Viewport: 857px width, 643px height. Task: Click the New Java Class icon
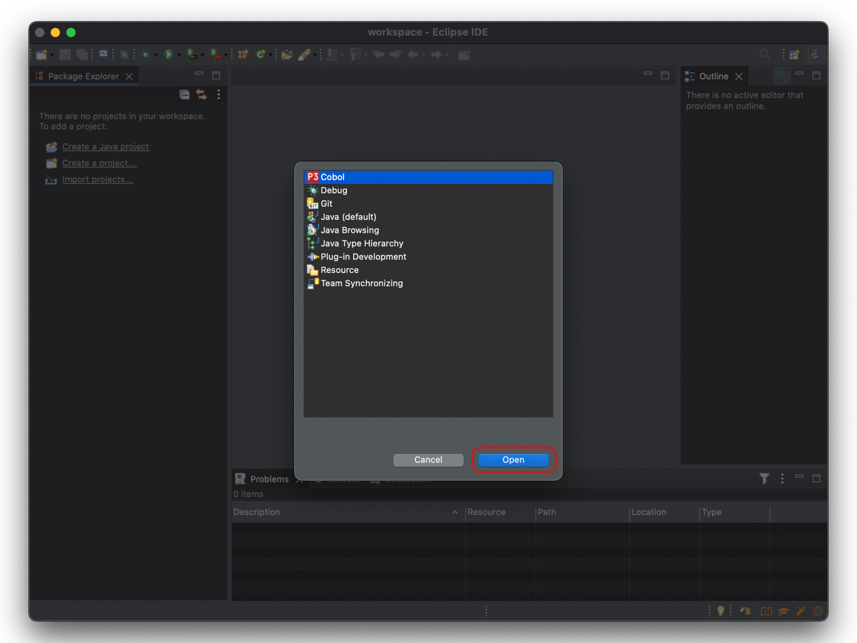pyautogui.click(x=260, y=55)
